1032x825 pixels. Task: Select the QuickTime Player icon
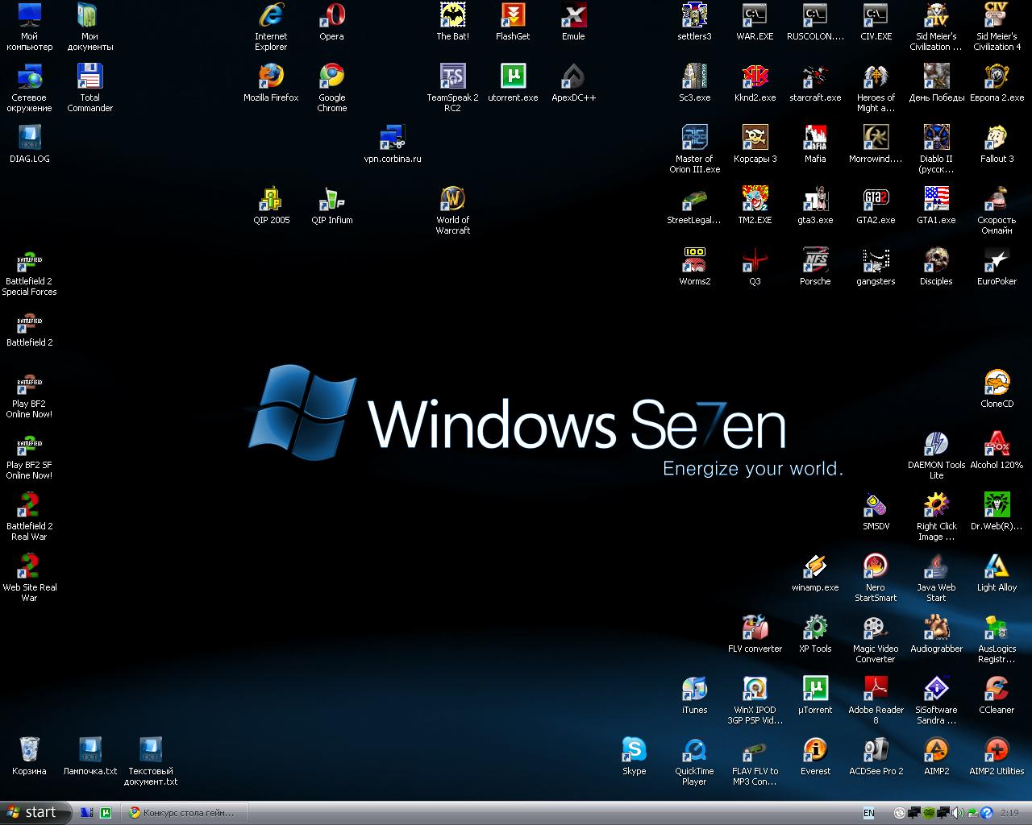point(694,750)
